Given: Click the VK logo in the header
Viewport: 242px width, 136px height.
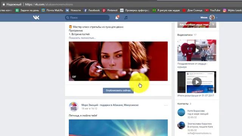Looking at the screenshot, I should click(x=36, y=18).
